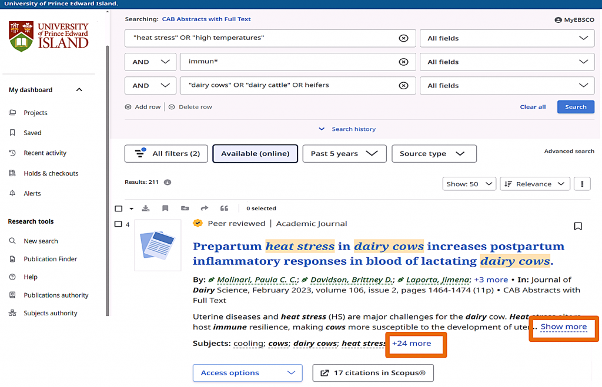This screenshot has height=387, width=602.
Task: Open the Relevance sort dropdown
Action: coord(535,184)
